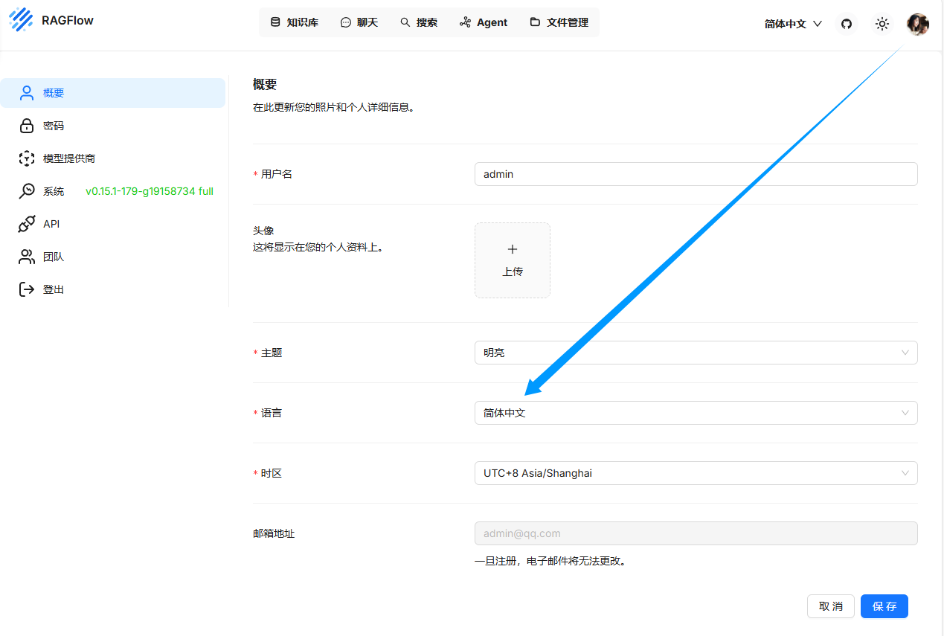Go to the 聊天 chat tab
The height and width of the screenshot is (636, 944).
[359, 22]
